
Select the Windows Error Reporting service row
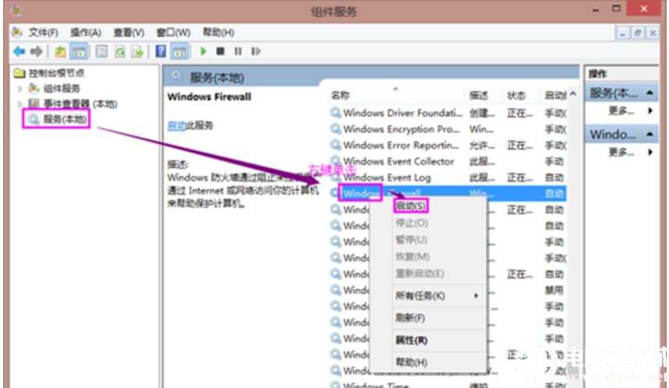[448, 146]
